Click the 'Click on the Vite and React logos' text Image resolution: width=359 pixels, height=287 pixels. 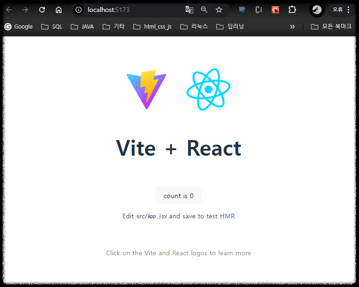pos(179,253)
